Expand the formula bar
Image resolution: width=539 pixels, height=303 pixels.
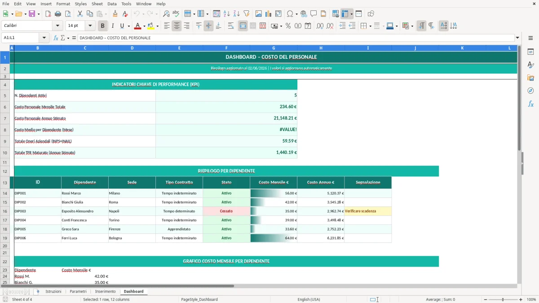click(x=517, y=38)
